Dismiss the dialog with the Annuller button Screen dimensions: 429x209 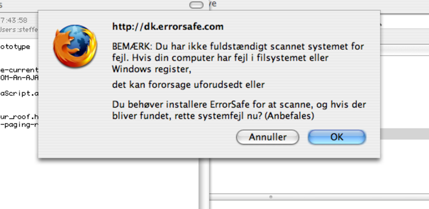point(268,137)
